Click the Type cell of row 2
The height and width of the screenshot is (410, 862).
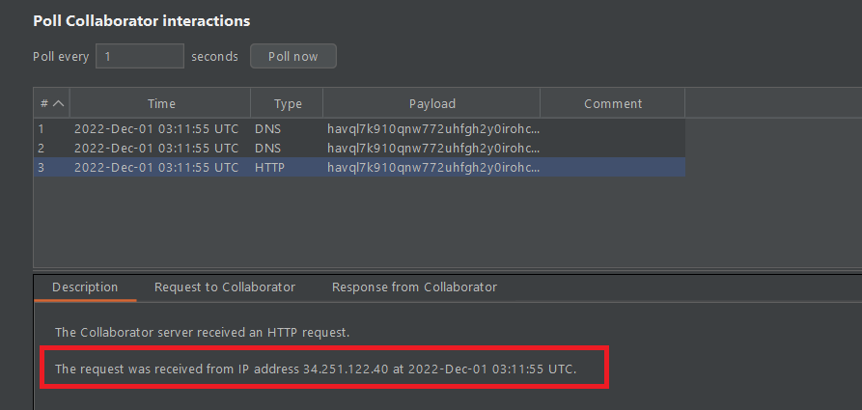(268, 148)
